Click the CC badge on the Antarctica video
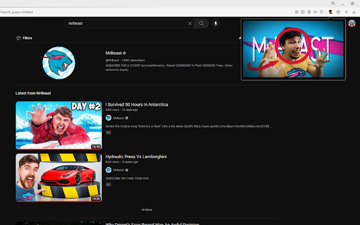 [x=108, y=133]
